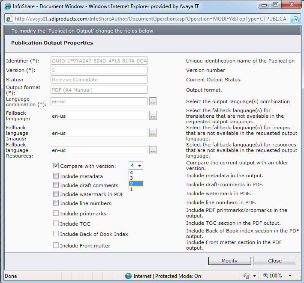Click the page icon in address bar
304x283 pixels.
[9, 19]
